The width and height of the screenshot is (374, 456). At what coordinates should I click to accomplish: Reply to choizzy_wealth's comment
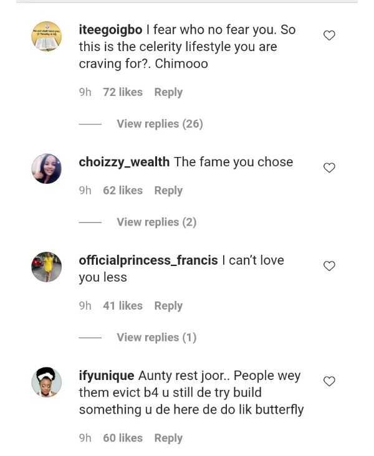[x=168, y=191]
